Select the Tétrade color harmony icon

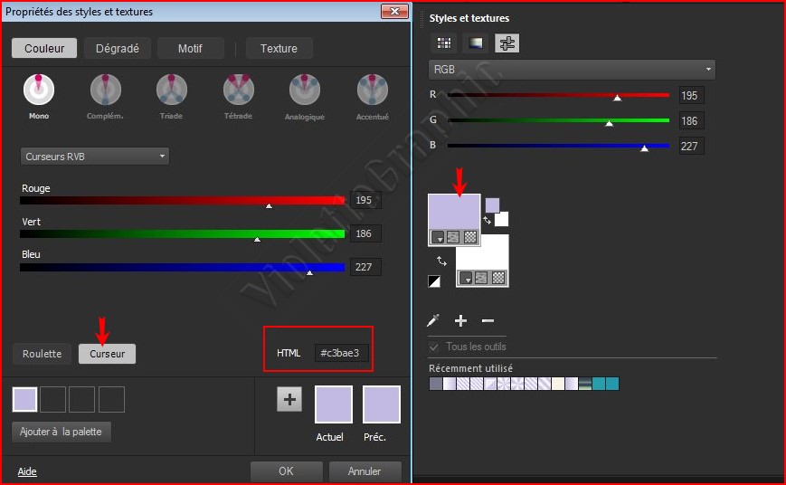point(238,90)
